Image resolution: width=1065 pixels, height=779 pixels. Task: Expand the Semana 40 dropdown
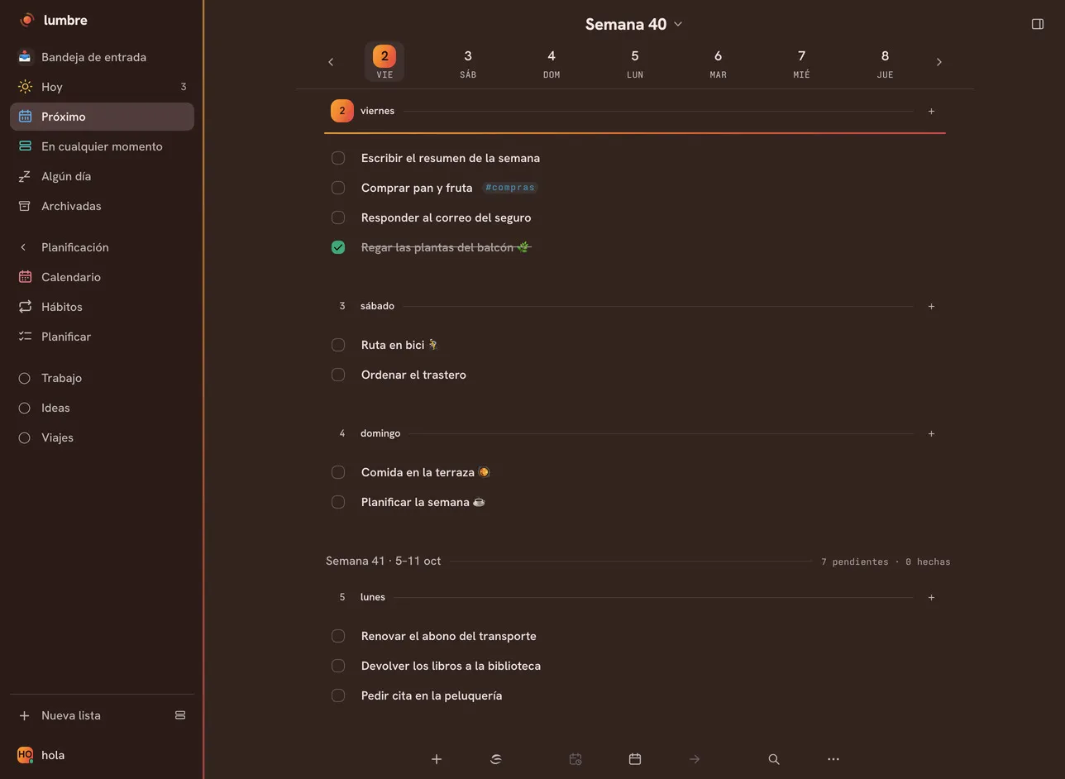(x=634, y=24)
